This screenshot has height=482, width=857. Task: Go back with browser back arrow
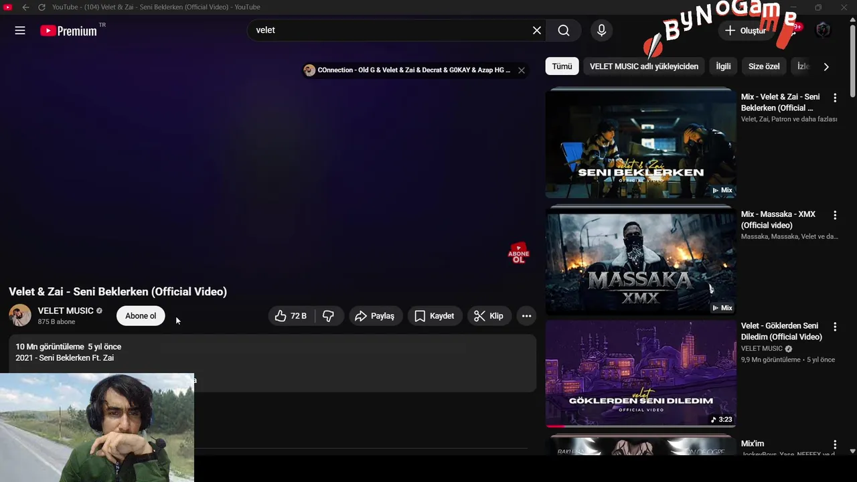click(x=25, y=7)
